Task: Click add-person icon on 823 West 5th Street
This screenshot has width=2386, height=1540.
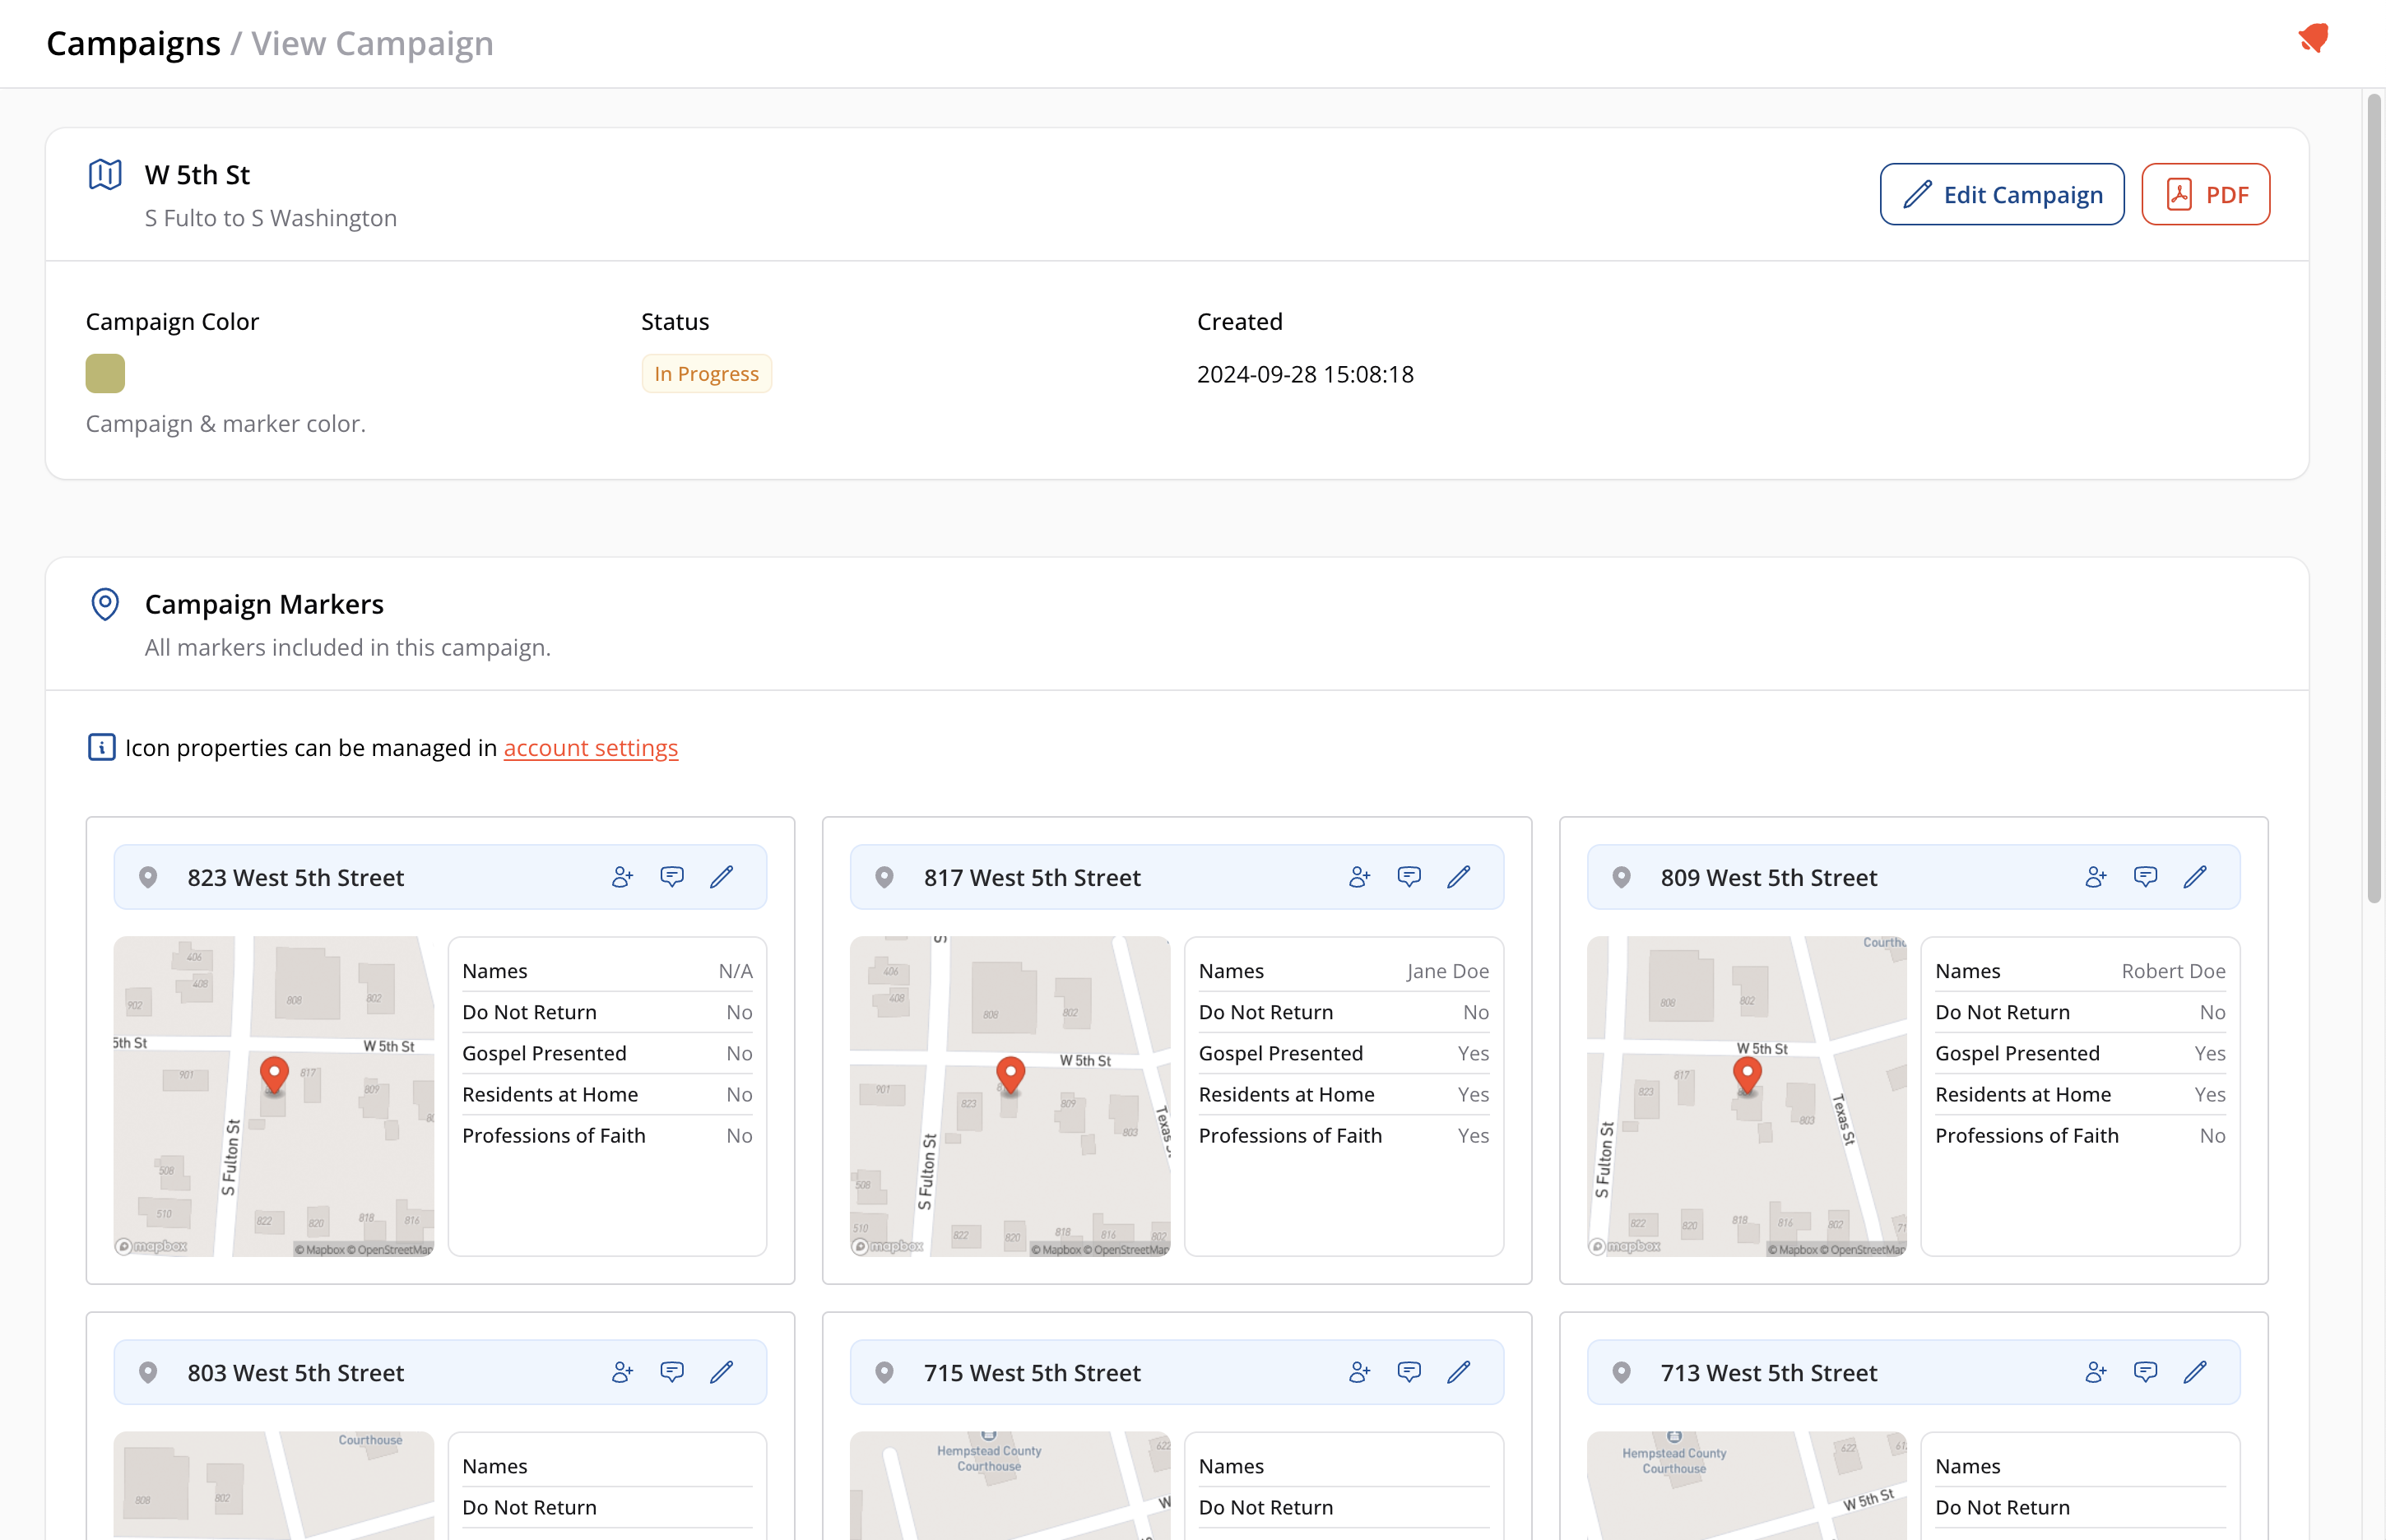Action: click(x=622, y=877)
